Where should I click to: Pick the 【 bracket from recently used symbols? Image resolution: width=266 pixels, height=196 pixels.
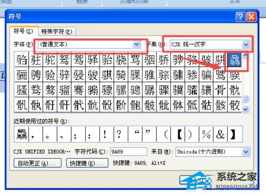178,134
